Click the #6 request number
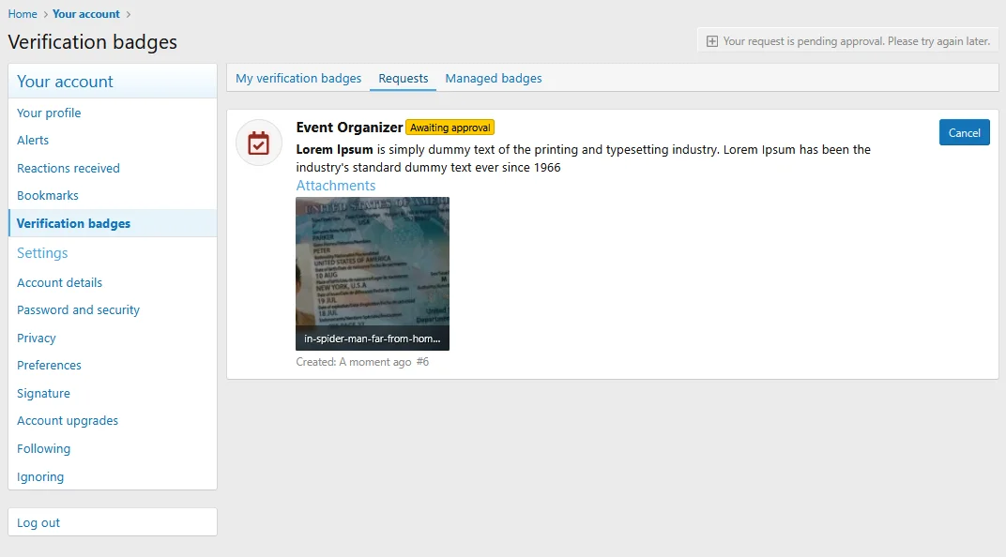Viewport: 1006px width, 557px height. tap(422, 362)
